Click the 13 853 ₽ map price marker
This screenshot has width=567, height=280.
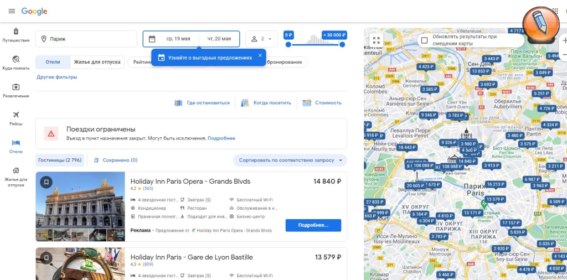click(480, 71)
